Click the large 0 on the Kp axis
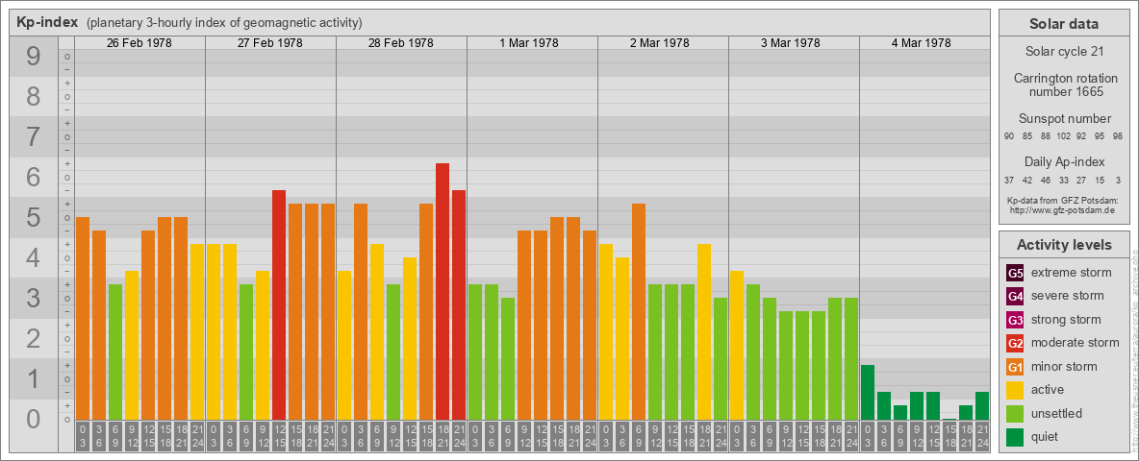The height and width of the screenshot is (461, 1139). pos(34,418)
